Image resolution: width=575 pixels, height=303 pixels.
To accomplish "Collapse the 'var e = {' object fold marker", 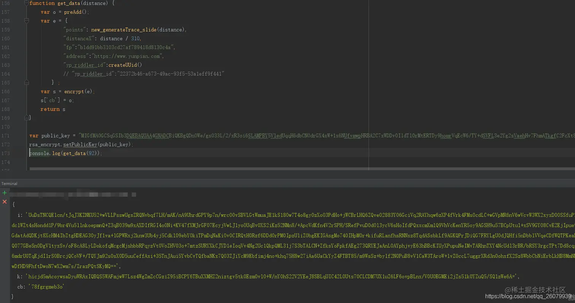I will pos(27,21).
